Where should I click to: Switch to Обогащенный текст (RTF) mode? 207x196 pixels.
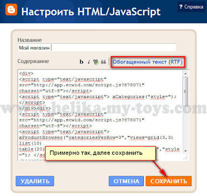pyautogui.click(x=147, y=62)
